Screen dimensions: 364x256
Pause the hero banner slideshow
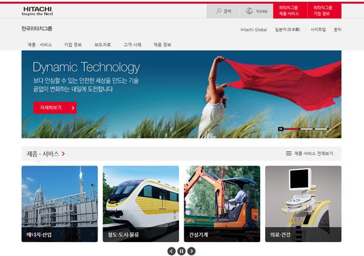(280, 129)
